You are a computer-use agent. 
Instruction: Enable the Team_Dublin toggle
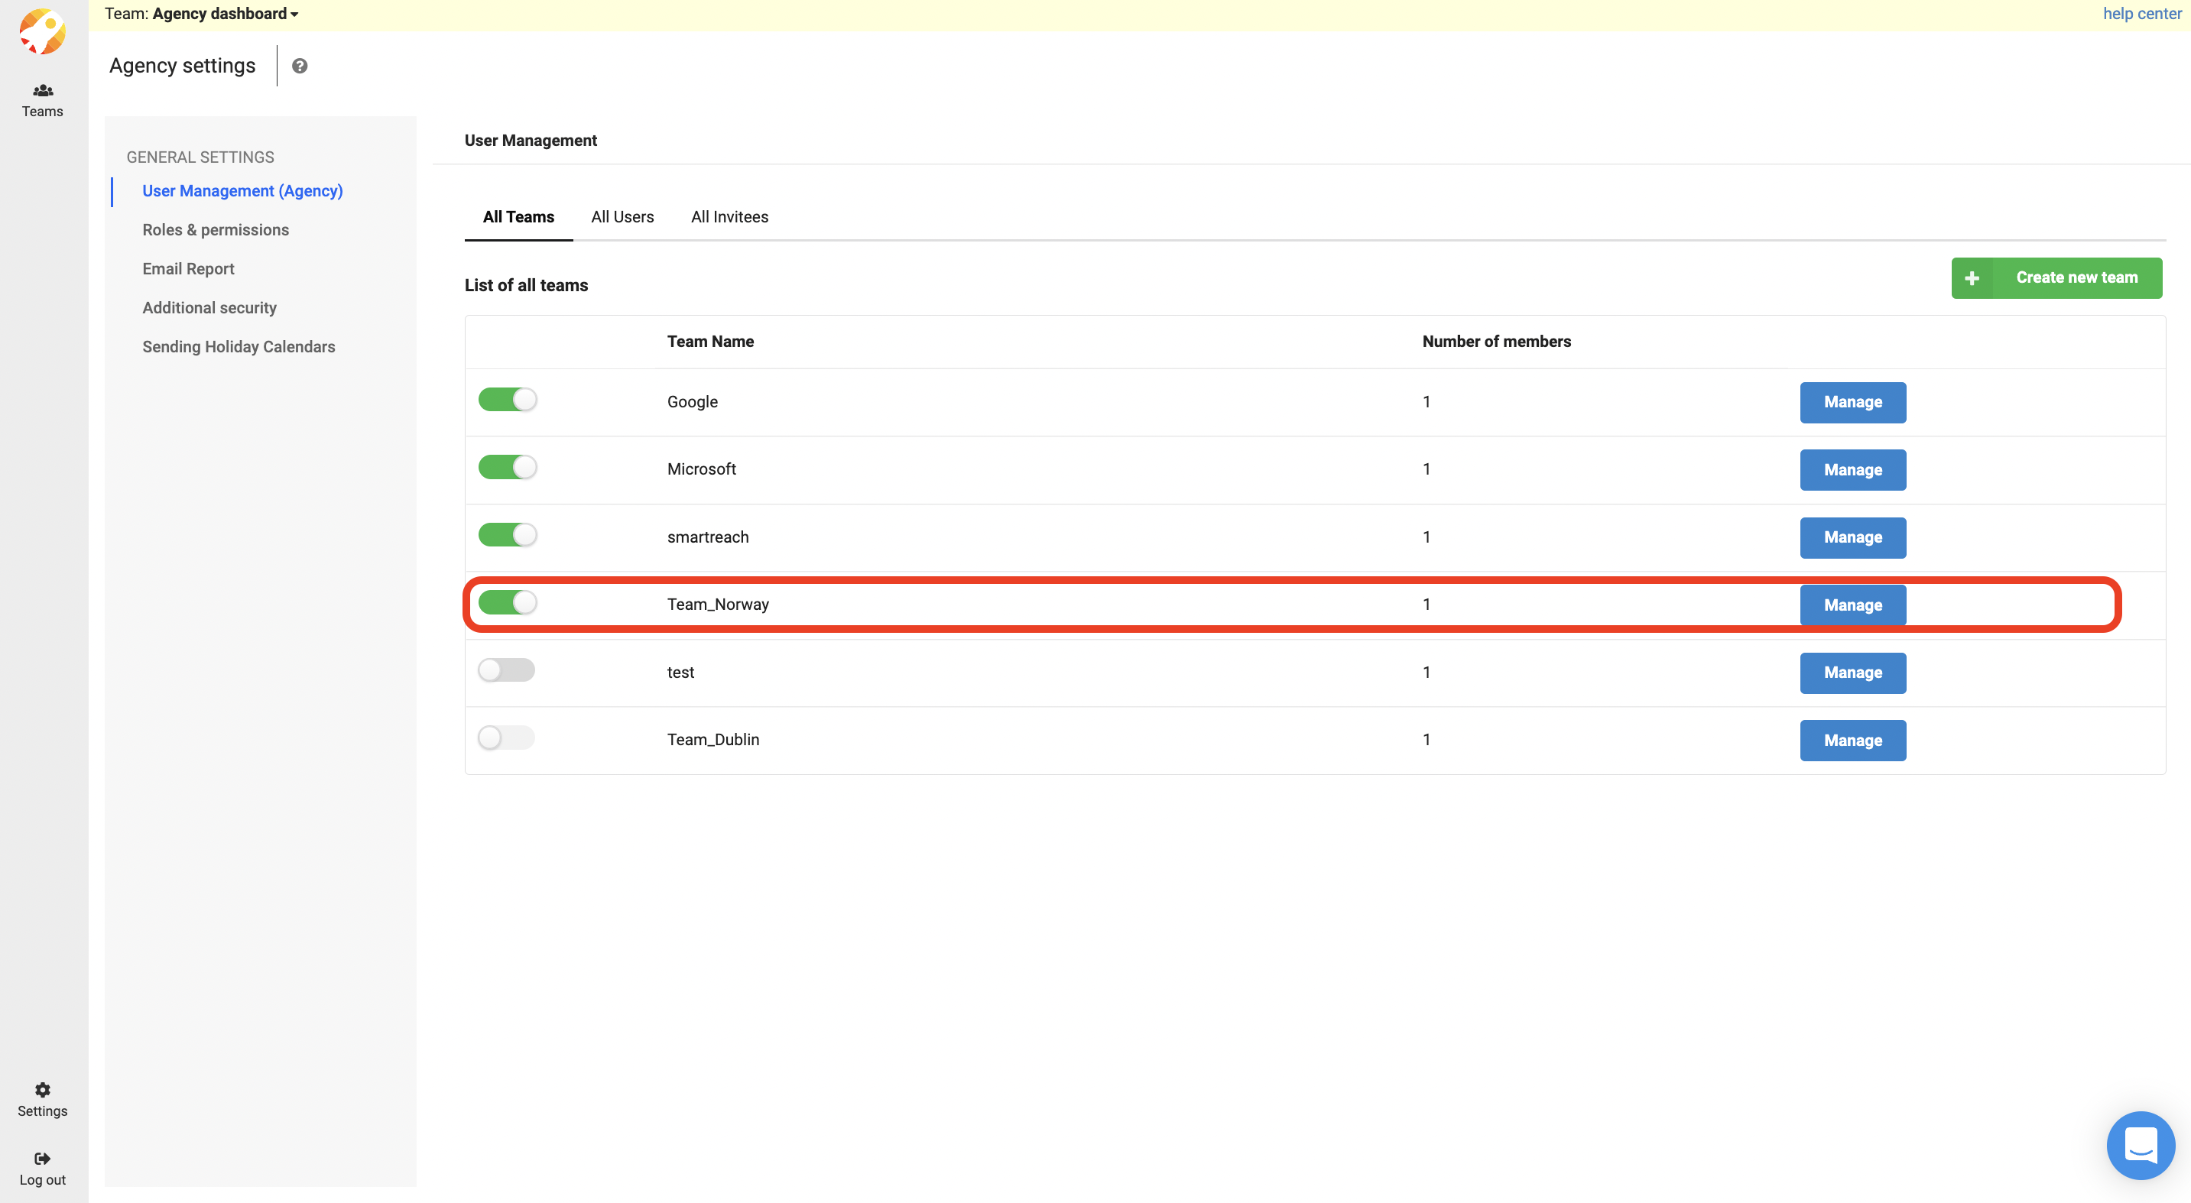(506, 738)
